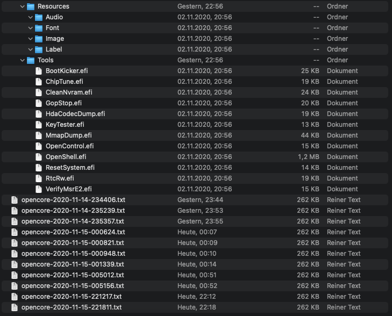Click the KeyTester.efi document icon
Image resolution: width=392 pixels, height=316 pixels.
coord(39,125)
